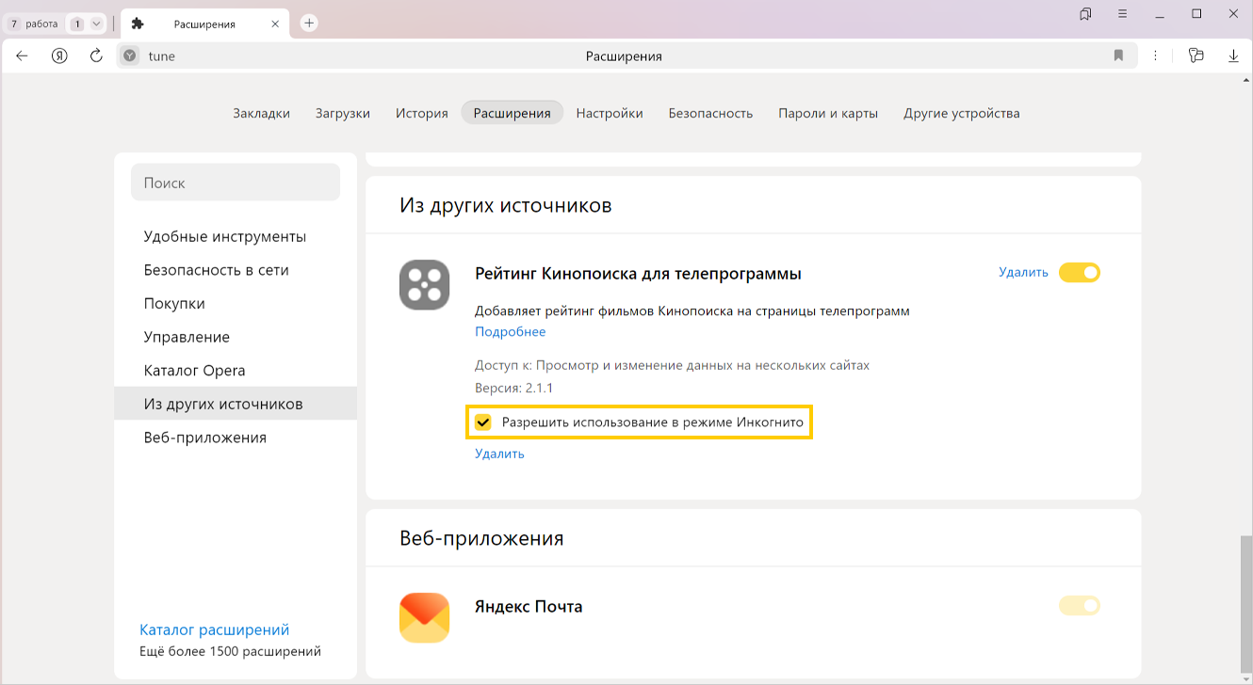Select Каталог Opera in sidebar

[x=194, y=371]
